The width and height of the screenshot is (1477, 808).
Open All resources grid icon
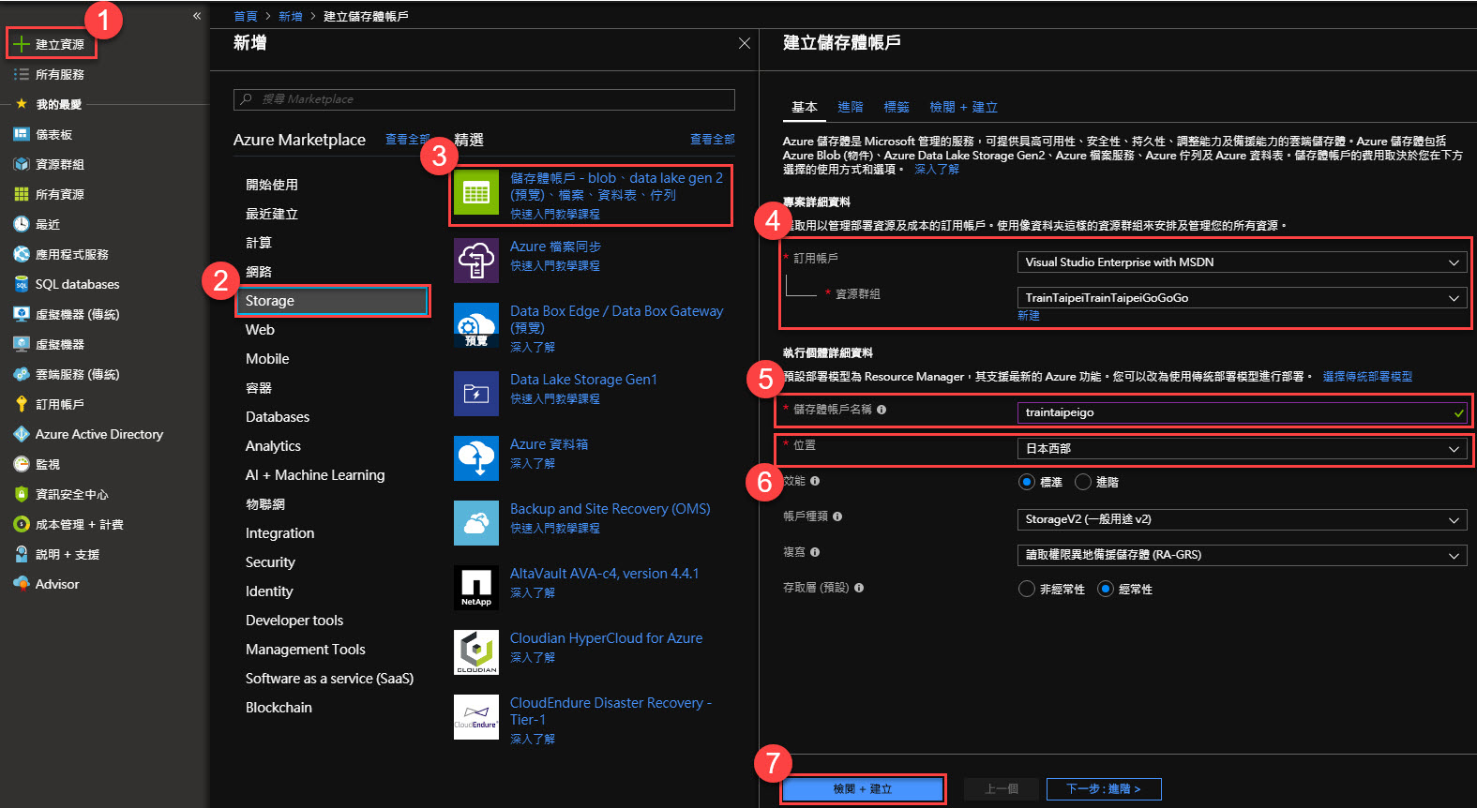point(22,194)
